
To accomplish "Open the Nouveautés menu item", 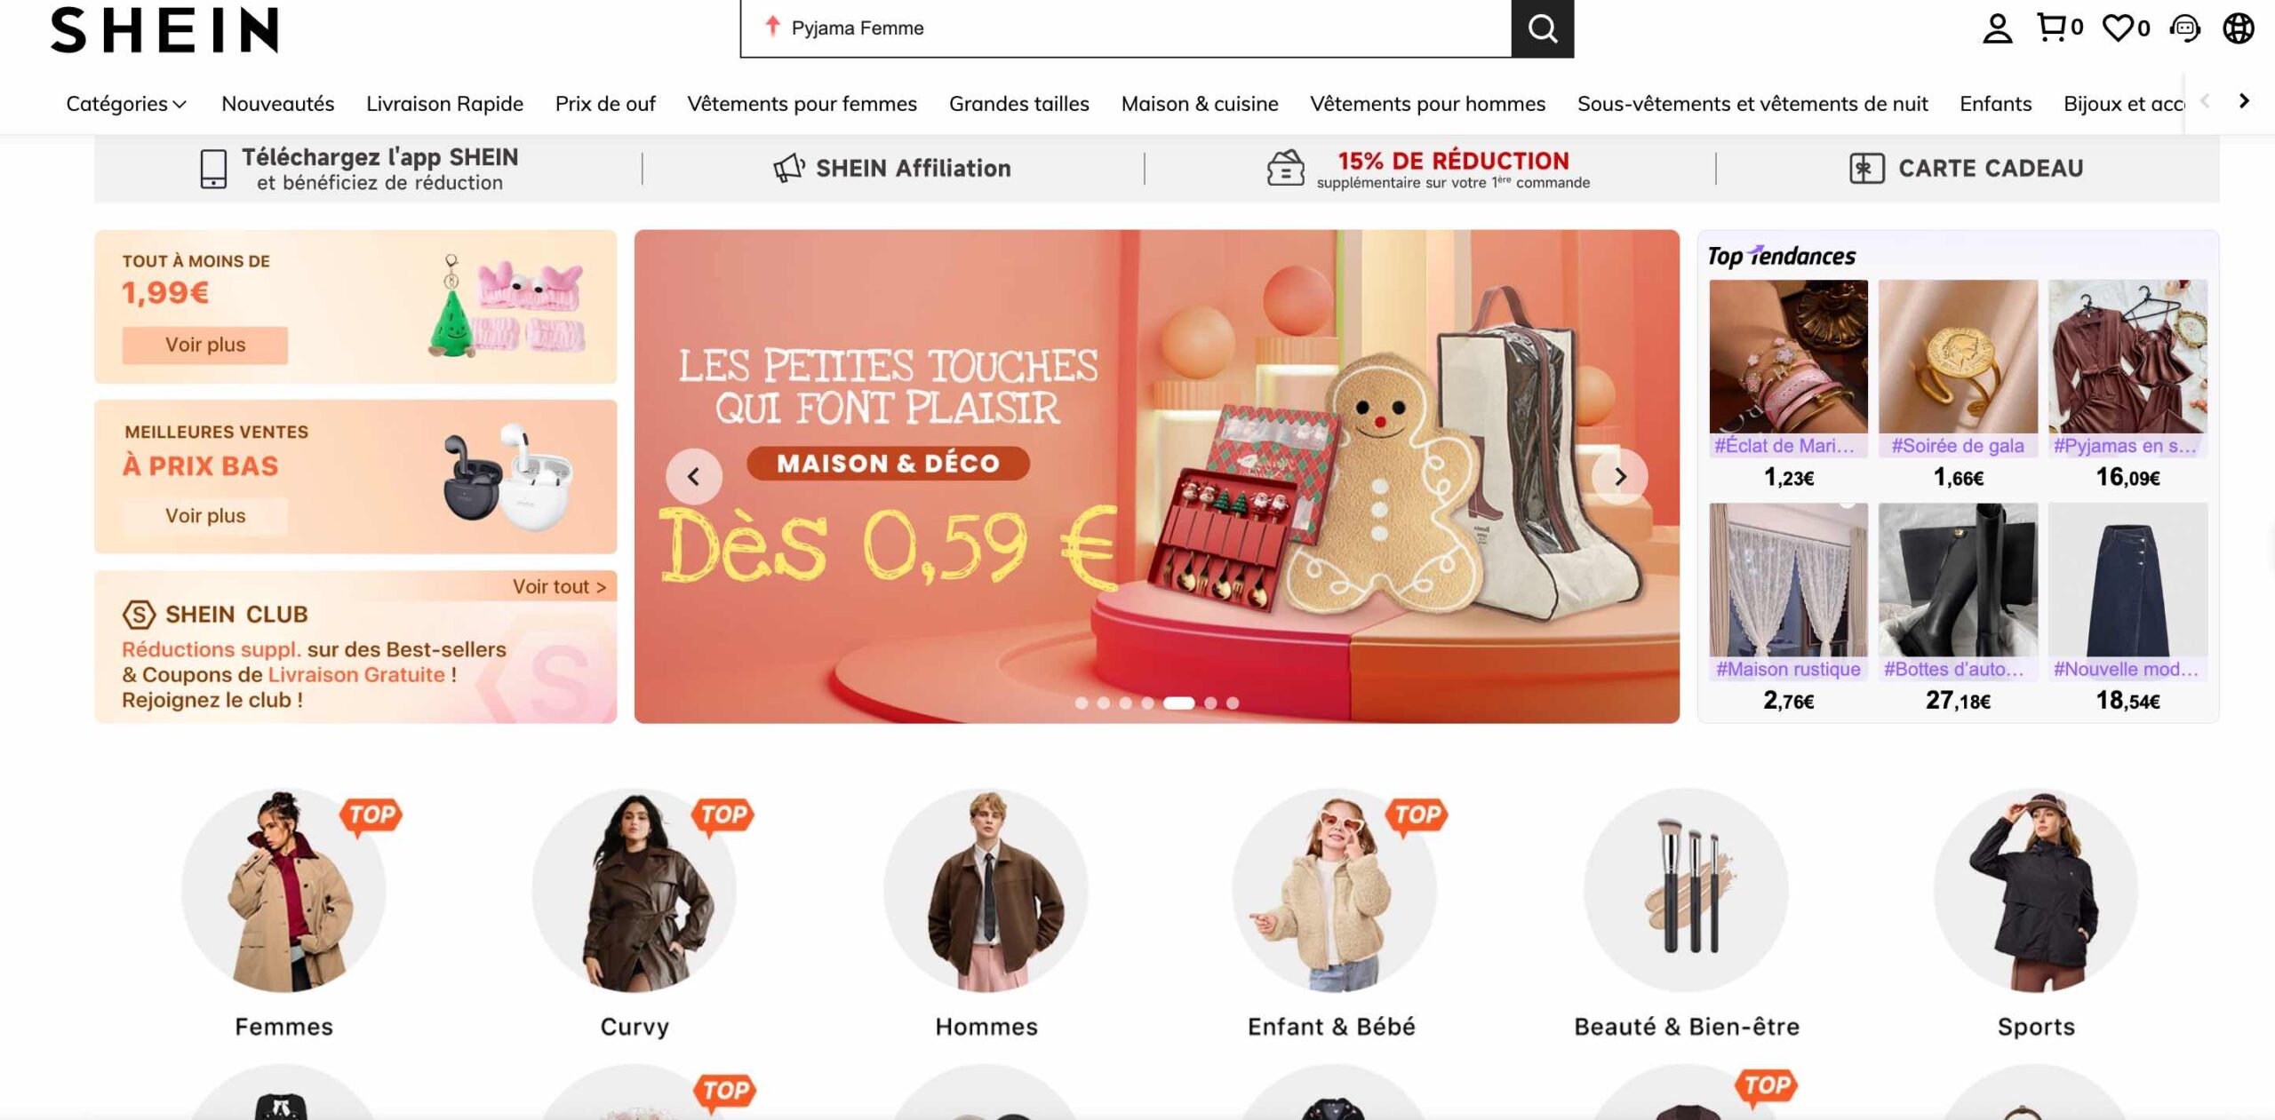I will (x=277, y=104).
